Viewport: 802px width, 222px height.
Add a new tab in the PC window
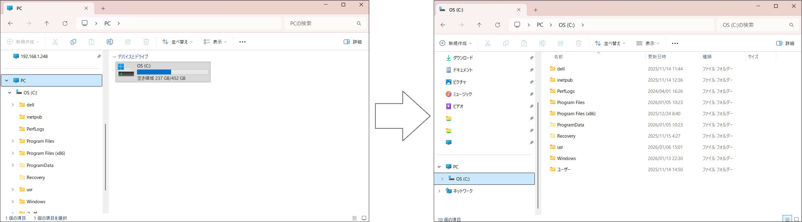(103, 8)
